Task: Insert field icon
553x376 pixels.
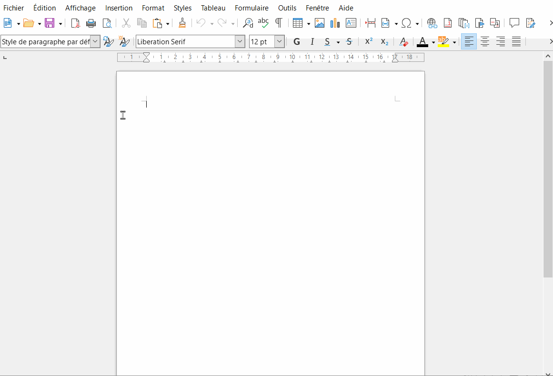Action: click(x=385, y=23)
